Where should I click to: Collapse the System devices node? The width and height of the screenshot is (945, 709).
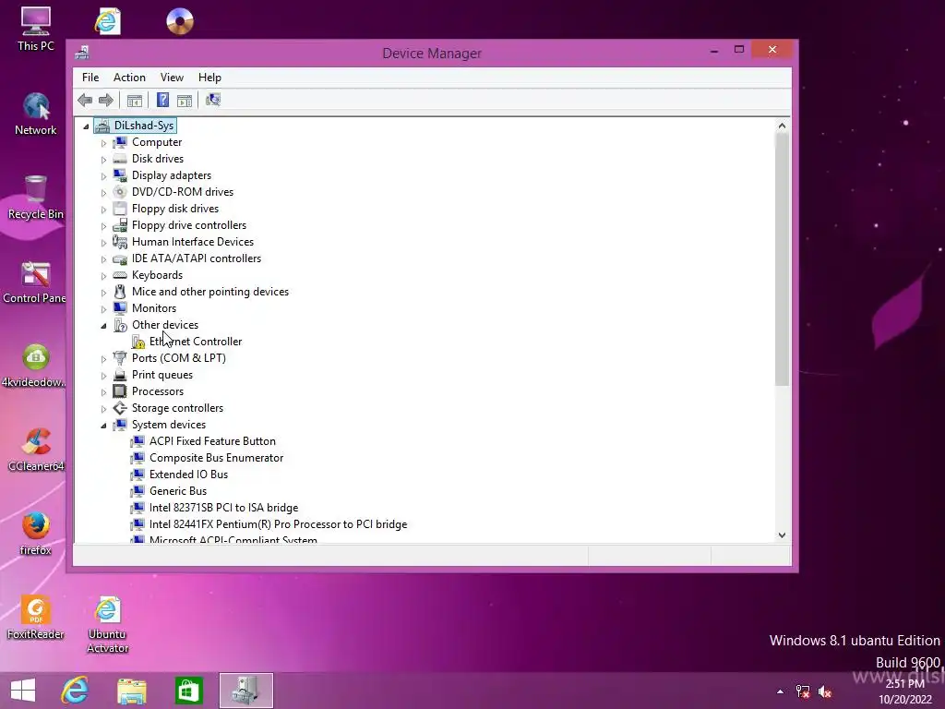click(103, 426)
